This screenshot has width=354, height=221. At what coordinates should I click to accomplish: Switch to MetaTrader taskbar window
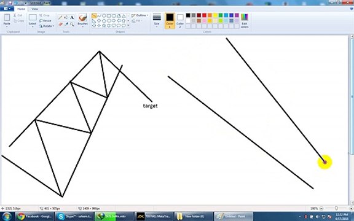[154, 217]
